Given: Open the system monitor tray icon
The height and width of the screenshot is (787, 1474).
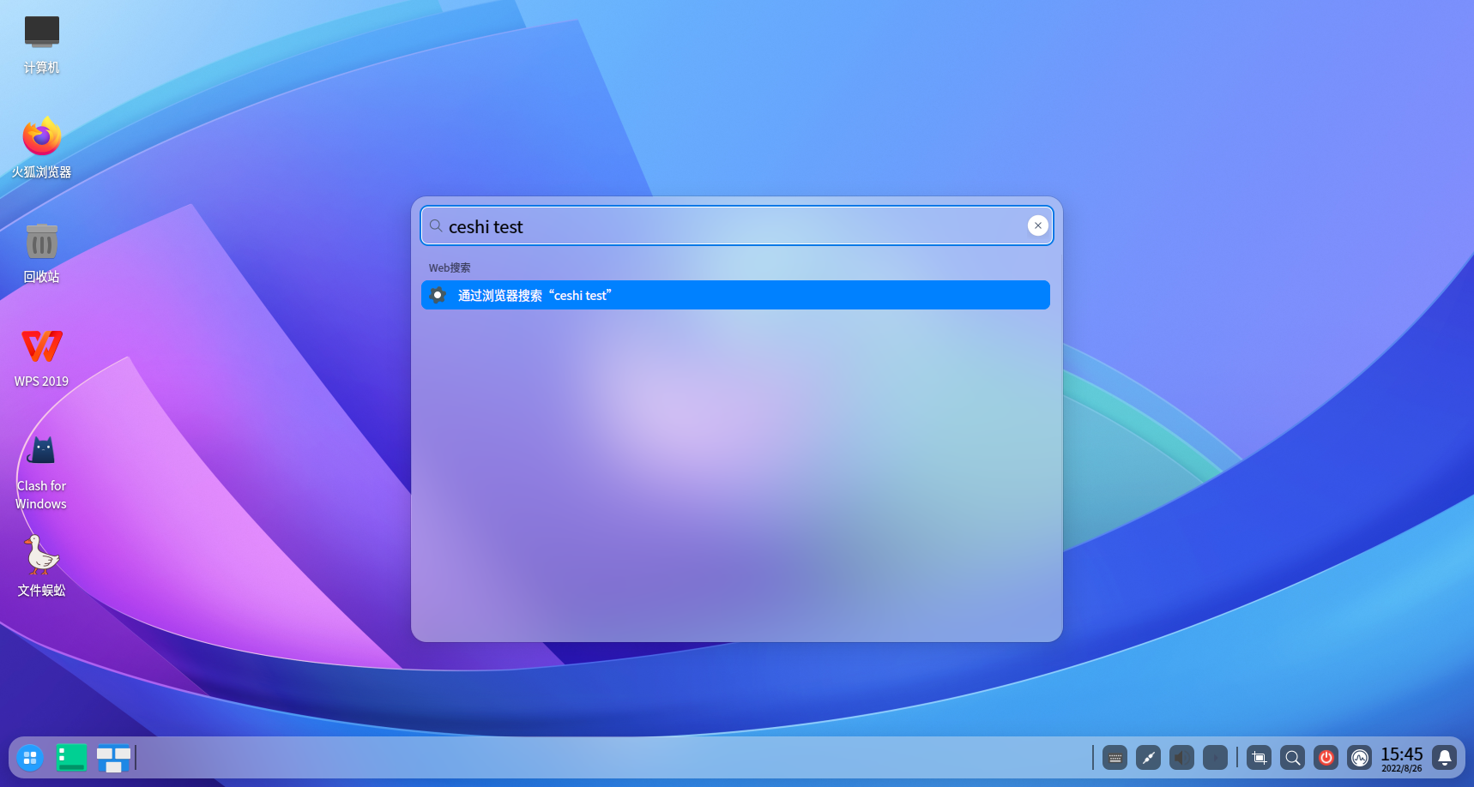Looking at the screenshot, I should 1359,758.
